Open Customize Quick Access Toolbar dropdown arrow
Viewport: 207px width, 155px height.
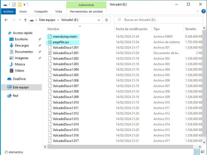coord(25,4)
